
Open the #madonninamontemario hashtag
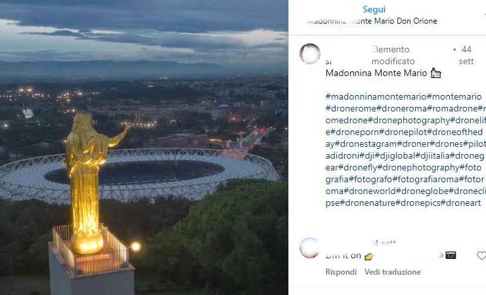376,97
